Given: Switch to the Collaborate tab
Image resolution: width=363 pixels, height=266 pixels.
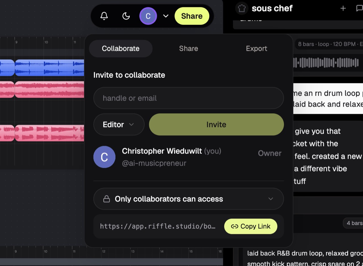Looking at the screenshot, I should coord(121,49).
